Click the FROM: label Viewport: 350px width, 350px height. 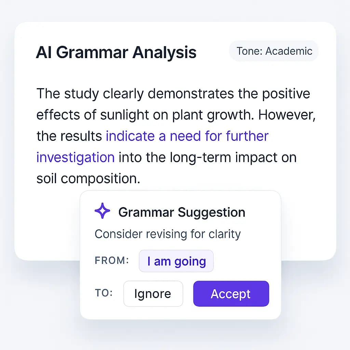coord(111,260)
